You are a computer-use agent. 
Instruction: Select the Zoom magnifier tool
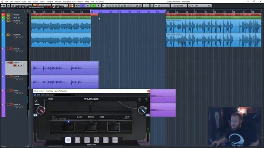tap(119, 6)
